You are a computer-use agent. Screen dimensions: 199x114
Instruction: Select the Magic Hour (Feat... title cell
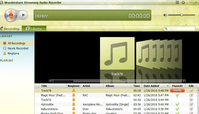click(x=53, y=95)
